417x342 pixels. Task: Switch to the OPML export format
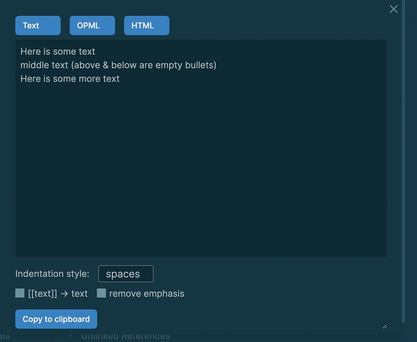click(x=92, y=25)
